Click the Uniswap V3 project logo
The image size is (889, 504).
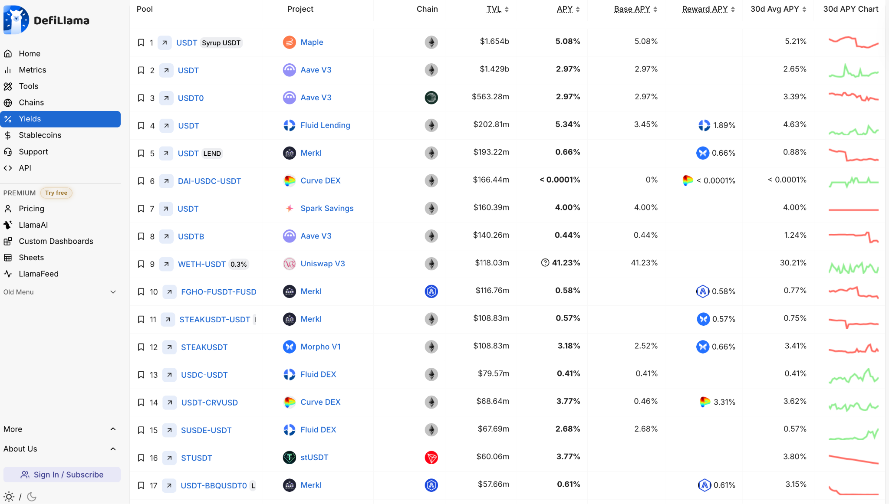(289, 264)
